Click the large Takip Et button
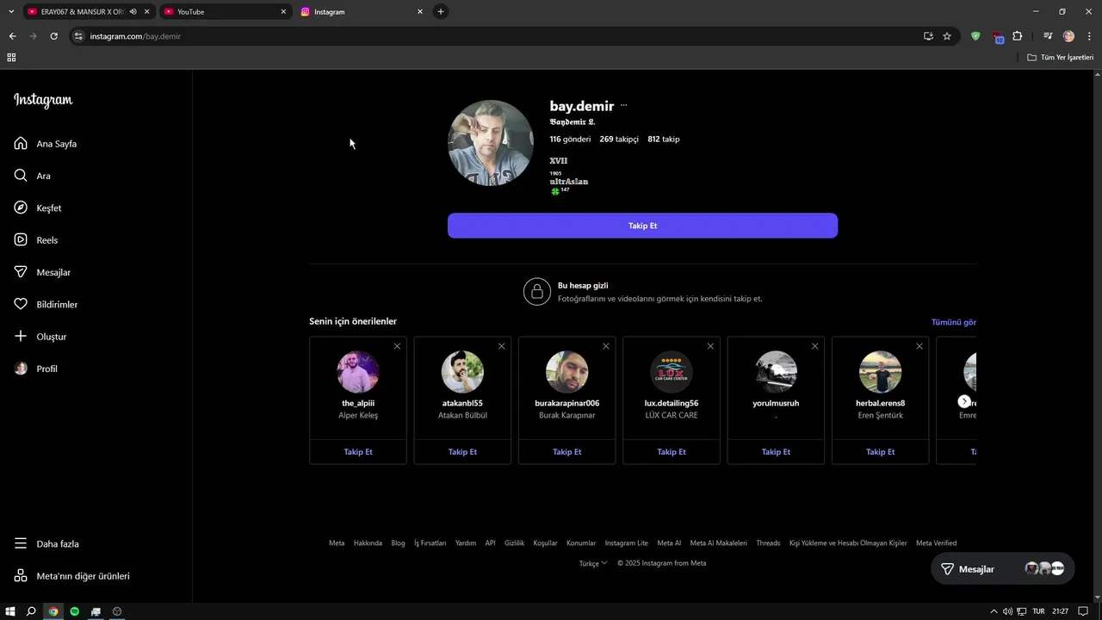The height and width of the screenshot is (620, 1102). 642,226
